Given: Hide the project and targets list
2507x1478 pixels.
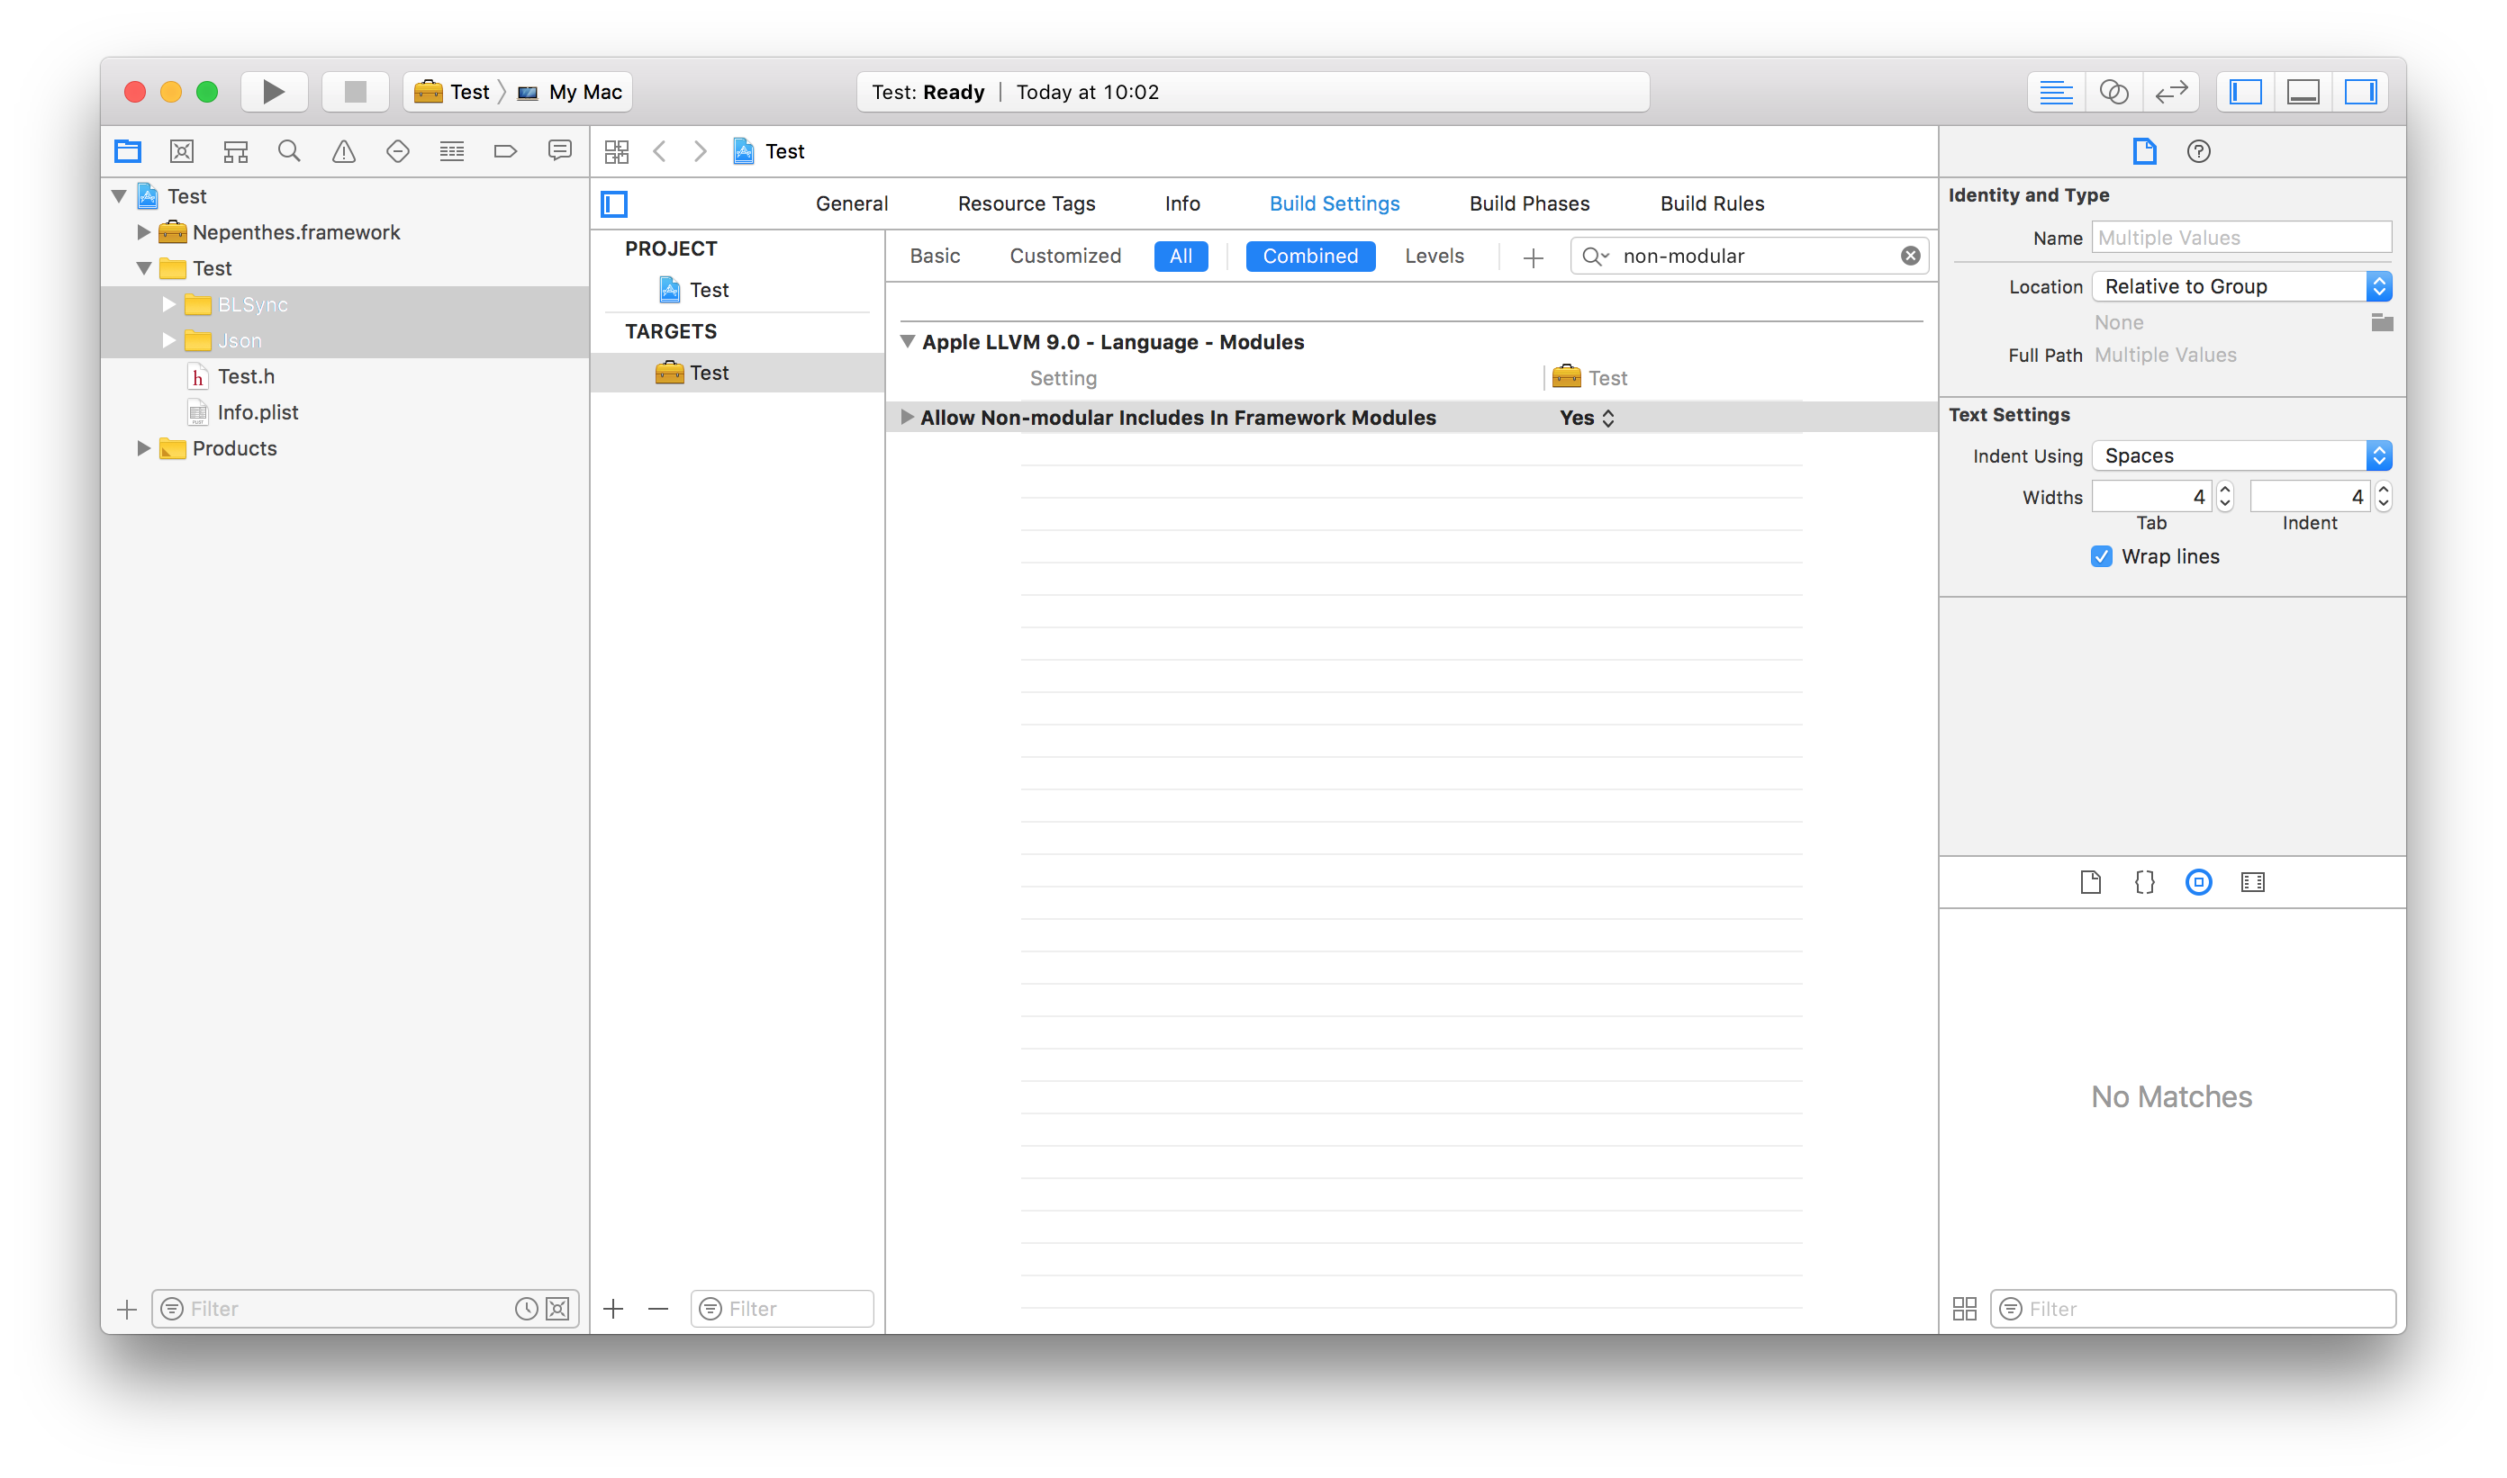Looking at the screenshot, I should pos(614,204).
